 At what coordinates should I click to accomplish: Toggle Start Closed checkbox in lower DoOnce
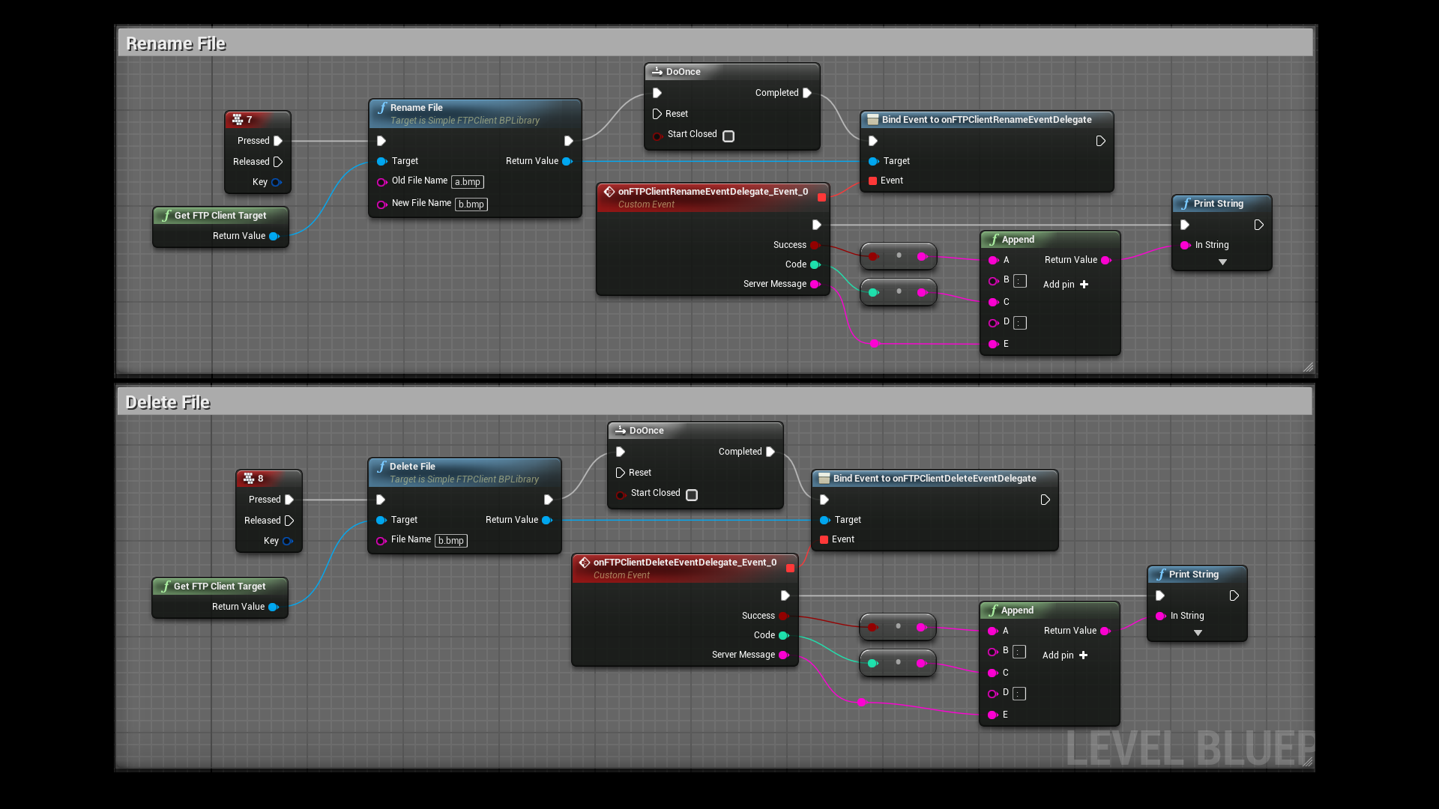692,495
